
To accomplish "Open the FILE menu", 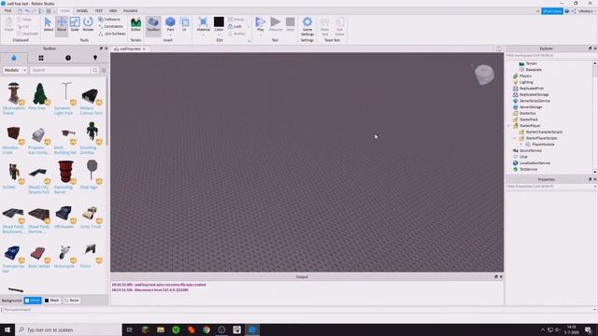I will [7, 10].
